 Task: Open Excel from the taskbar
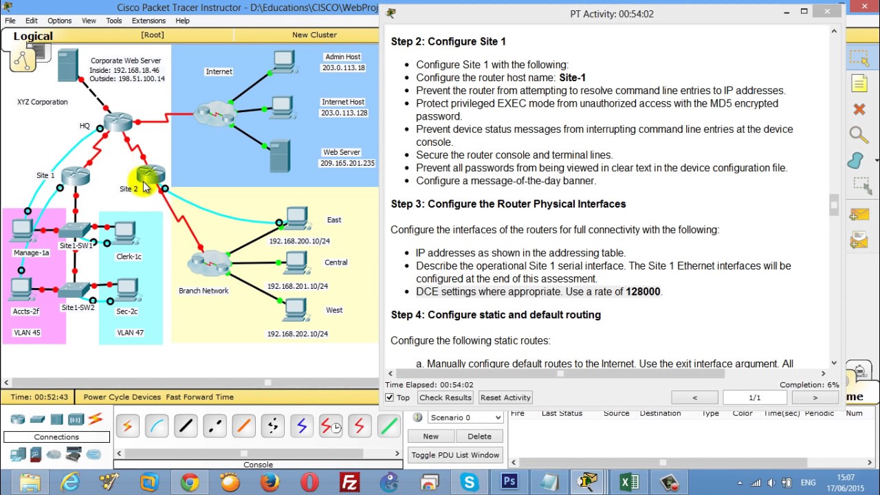[x=629, y=483]
